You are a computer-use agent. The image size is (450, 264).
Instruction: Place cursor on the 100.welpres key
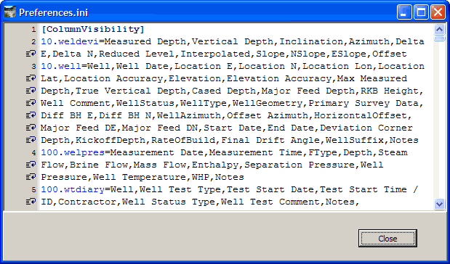(x=73, y=152)
